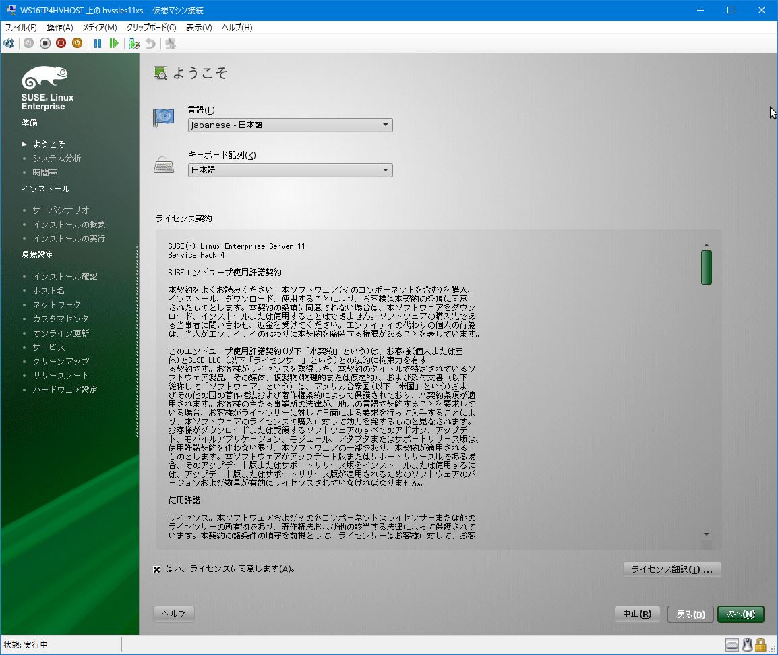
Task: Click the 準備 section heading
Action: tap(29, 123)
